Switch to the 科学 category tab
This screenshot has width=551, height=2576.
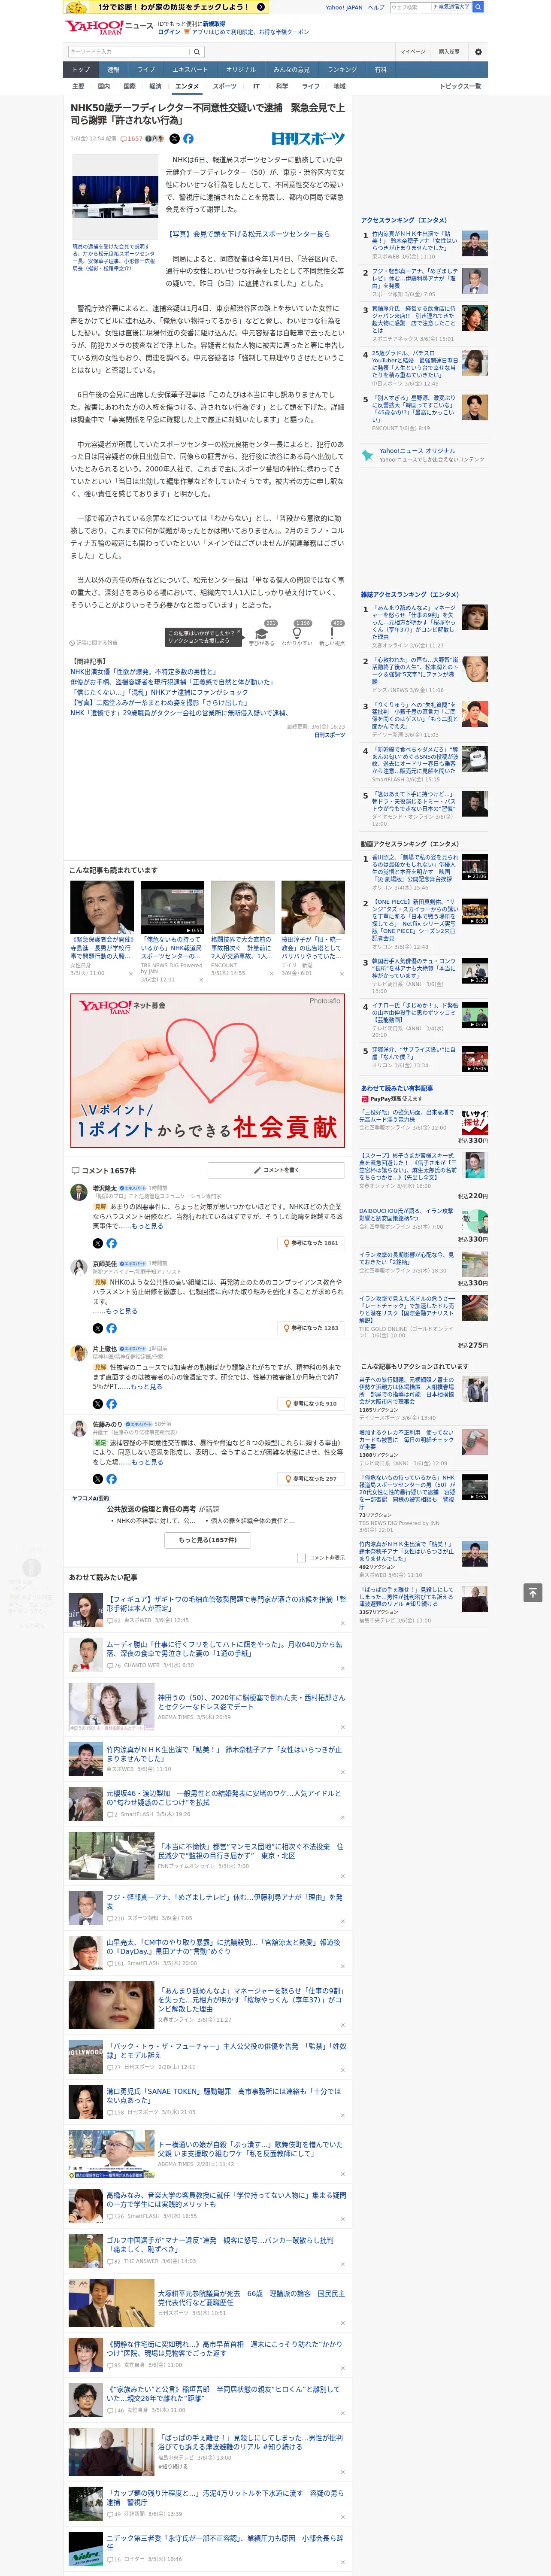(282, 86)
